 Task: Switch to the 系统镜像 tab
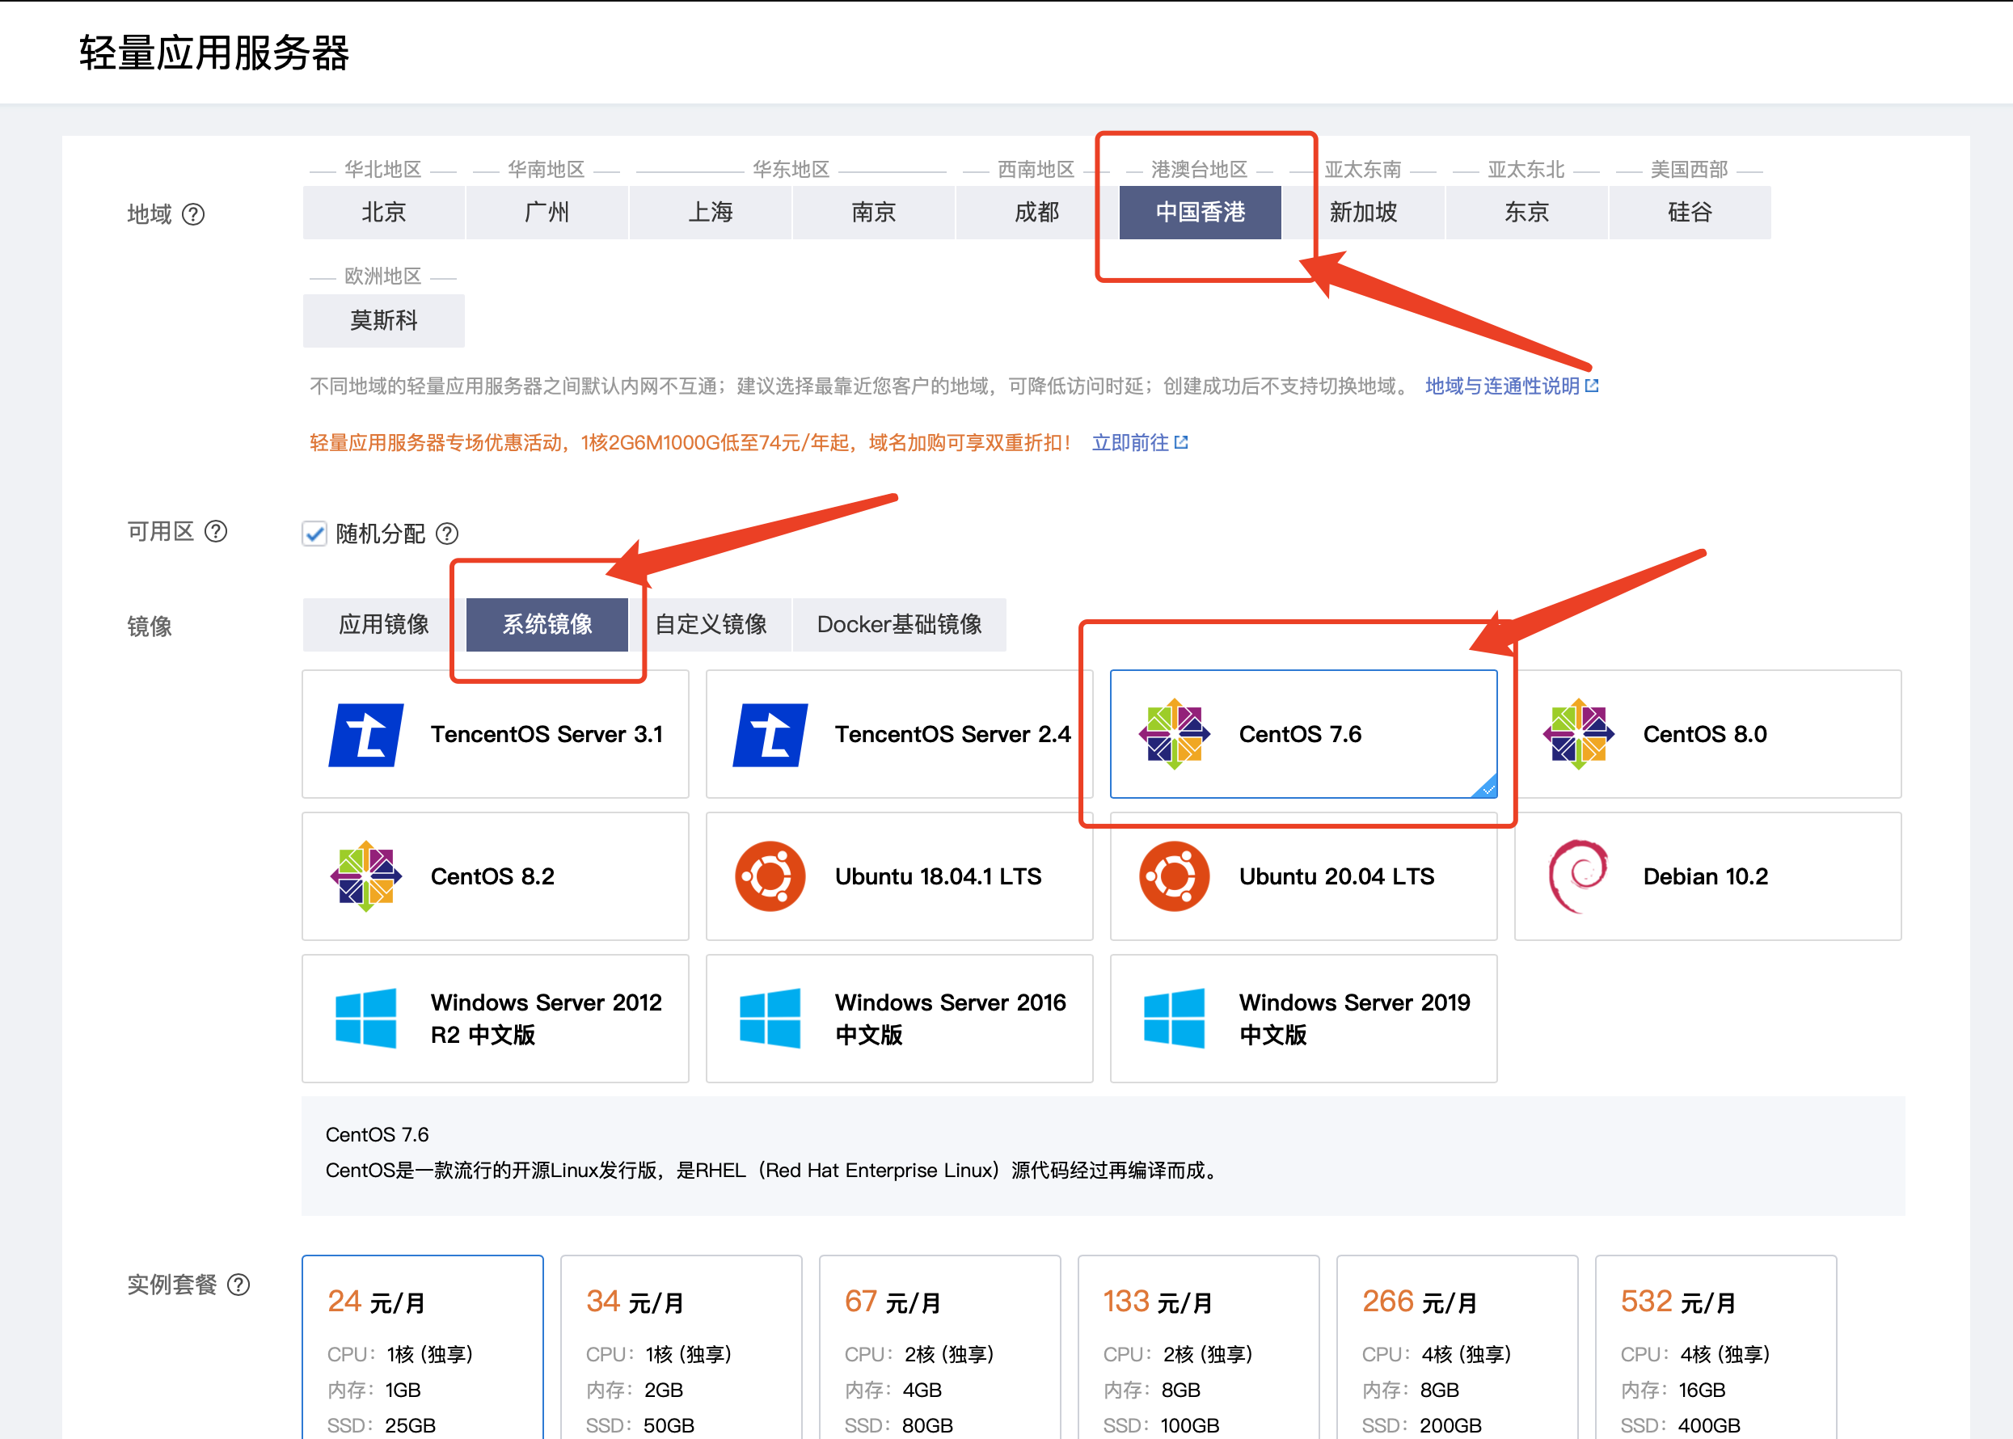tap(547, 625)
